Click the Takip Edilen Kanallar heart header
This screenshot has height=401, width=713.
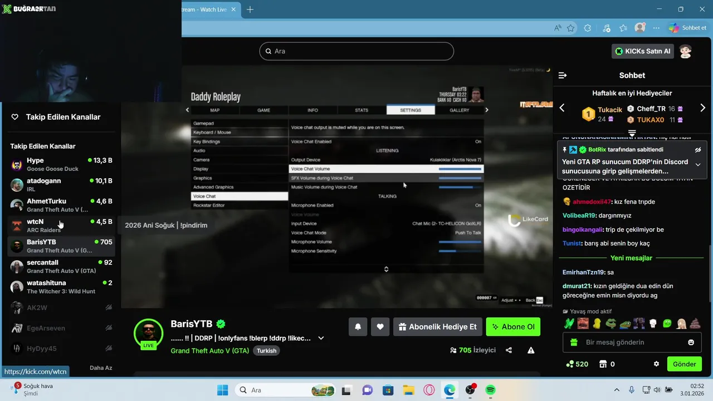point(56,117)
